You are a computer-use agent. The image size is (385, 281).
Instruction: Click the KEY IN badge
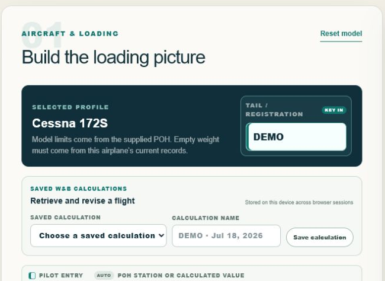click(334, 110)
